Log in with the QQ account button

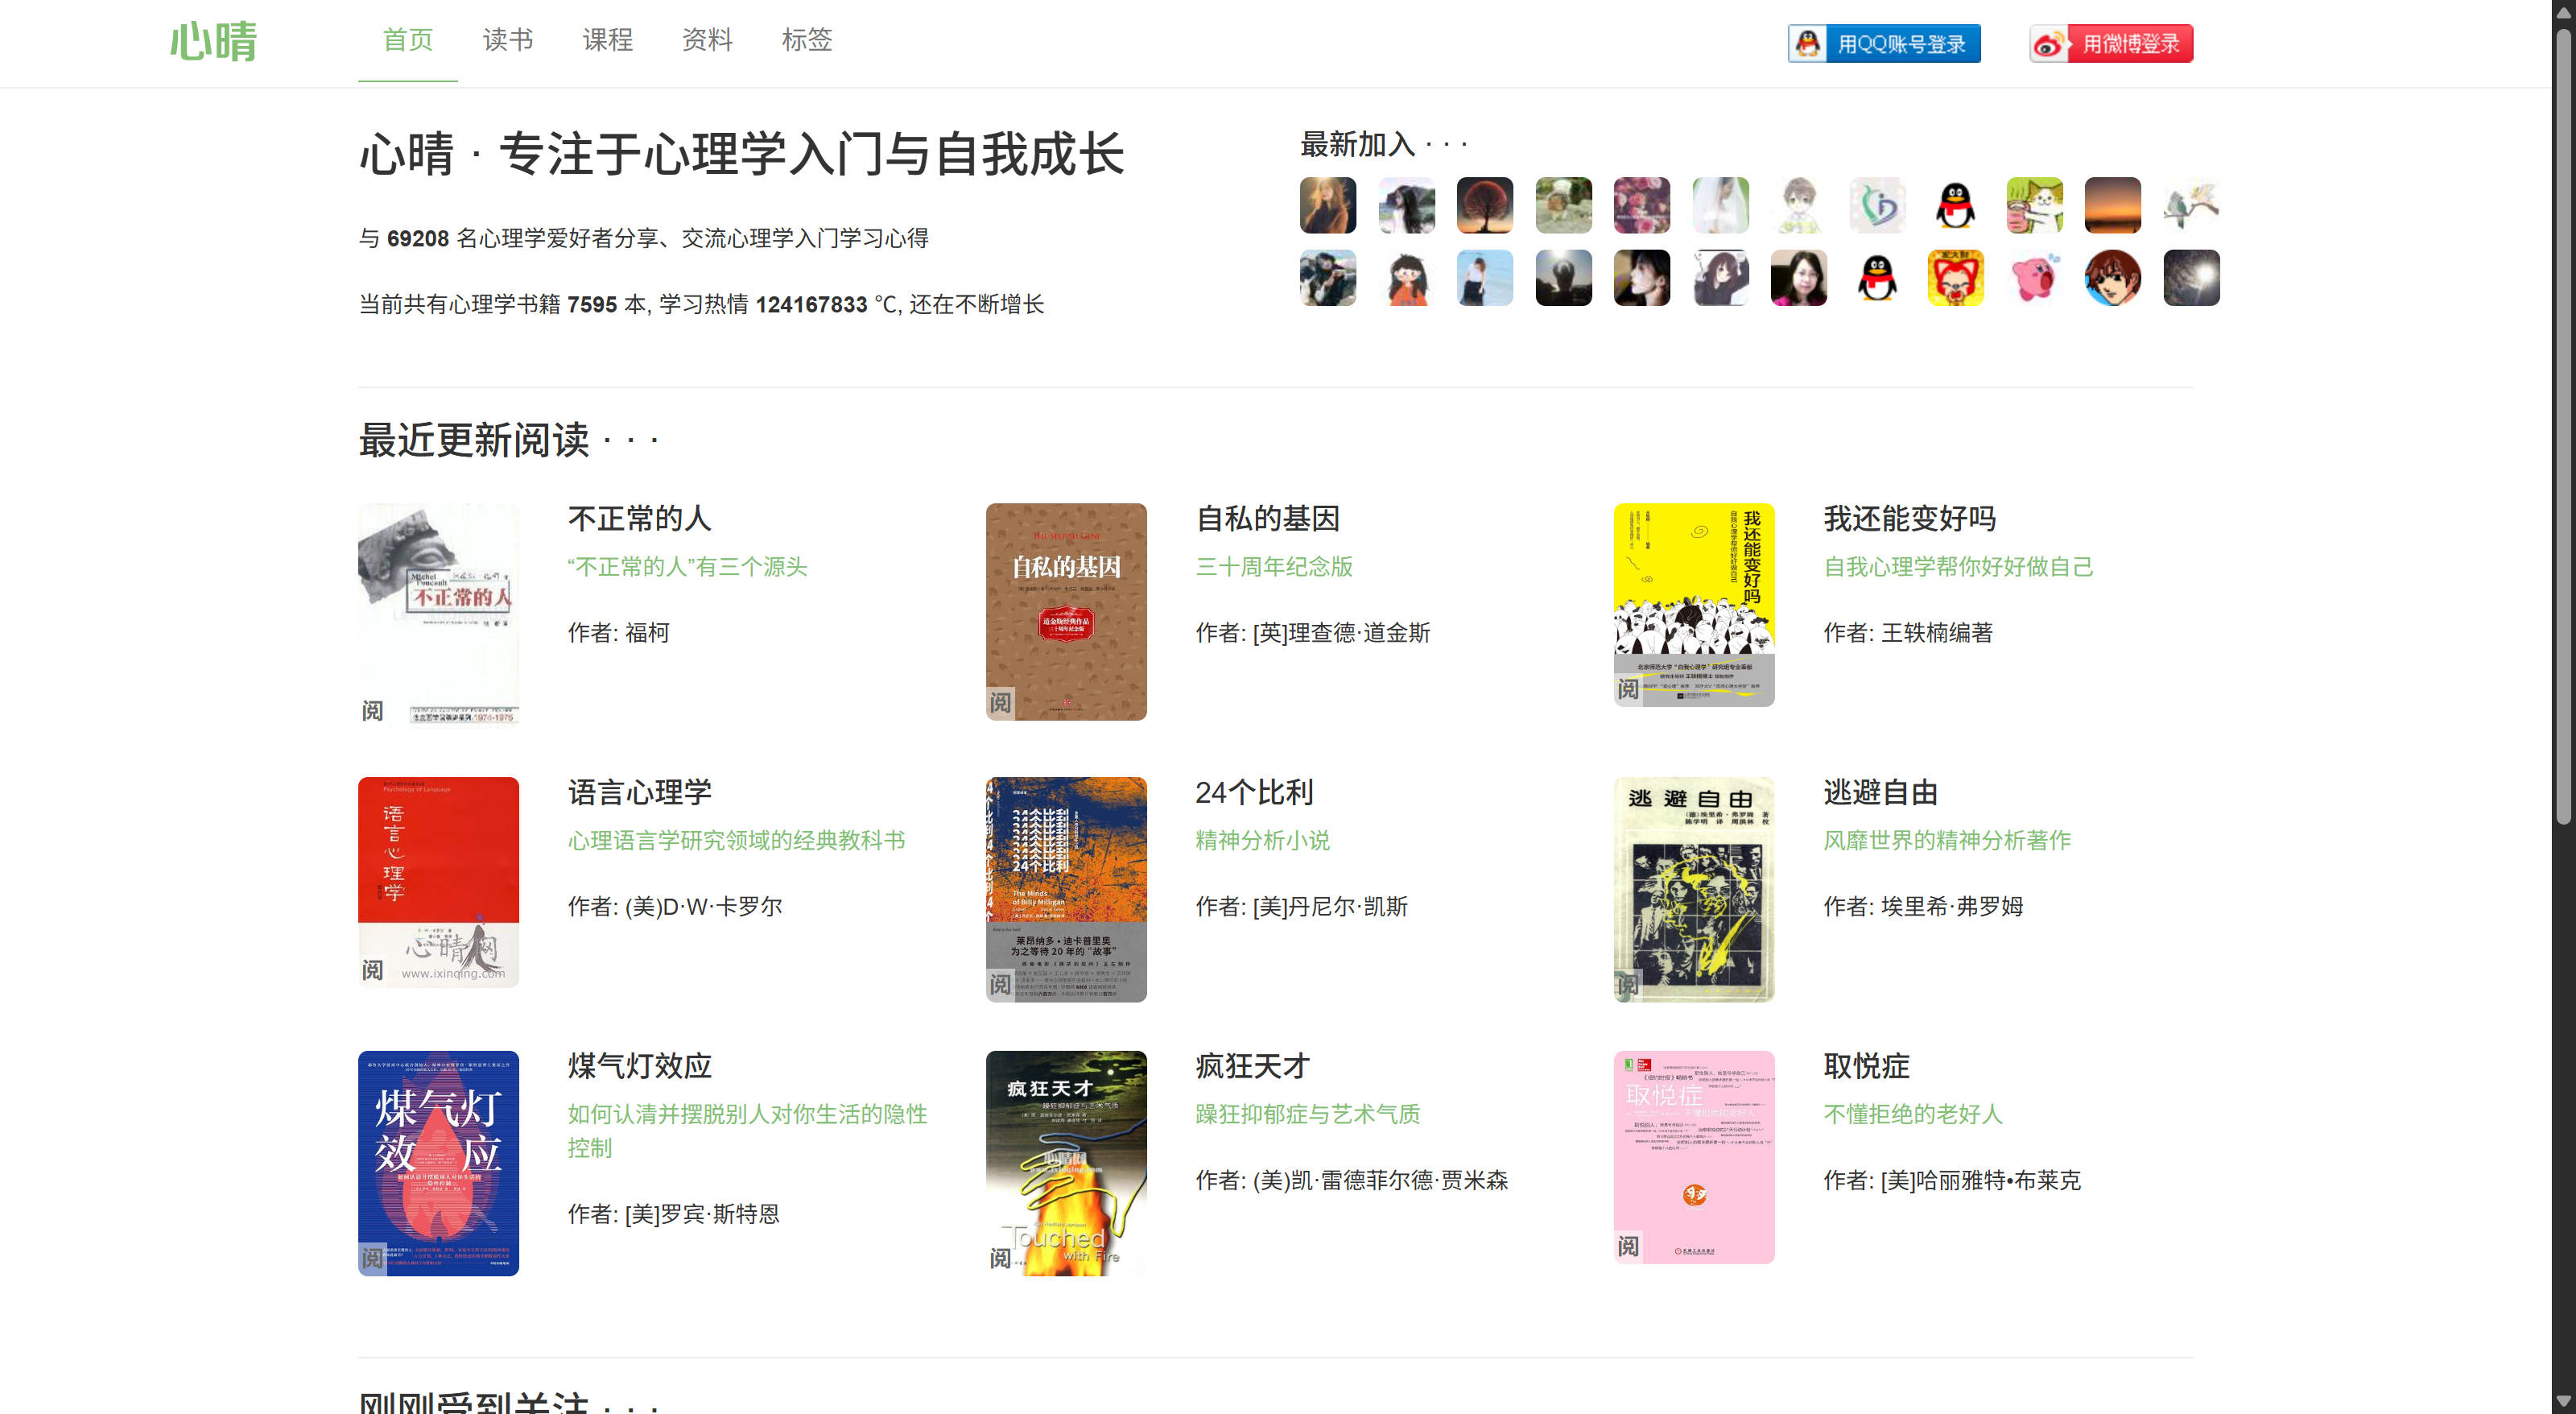(x=1883, y=44)
